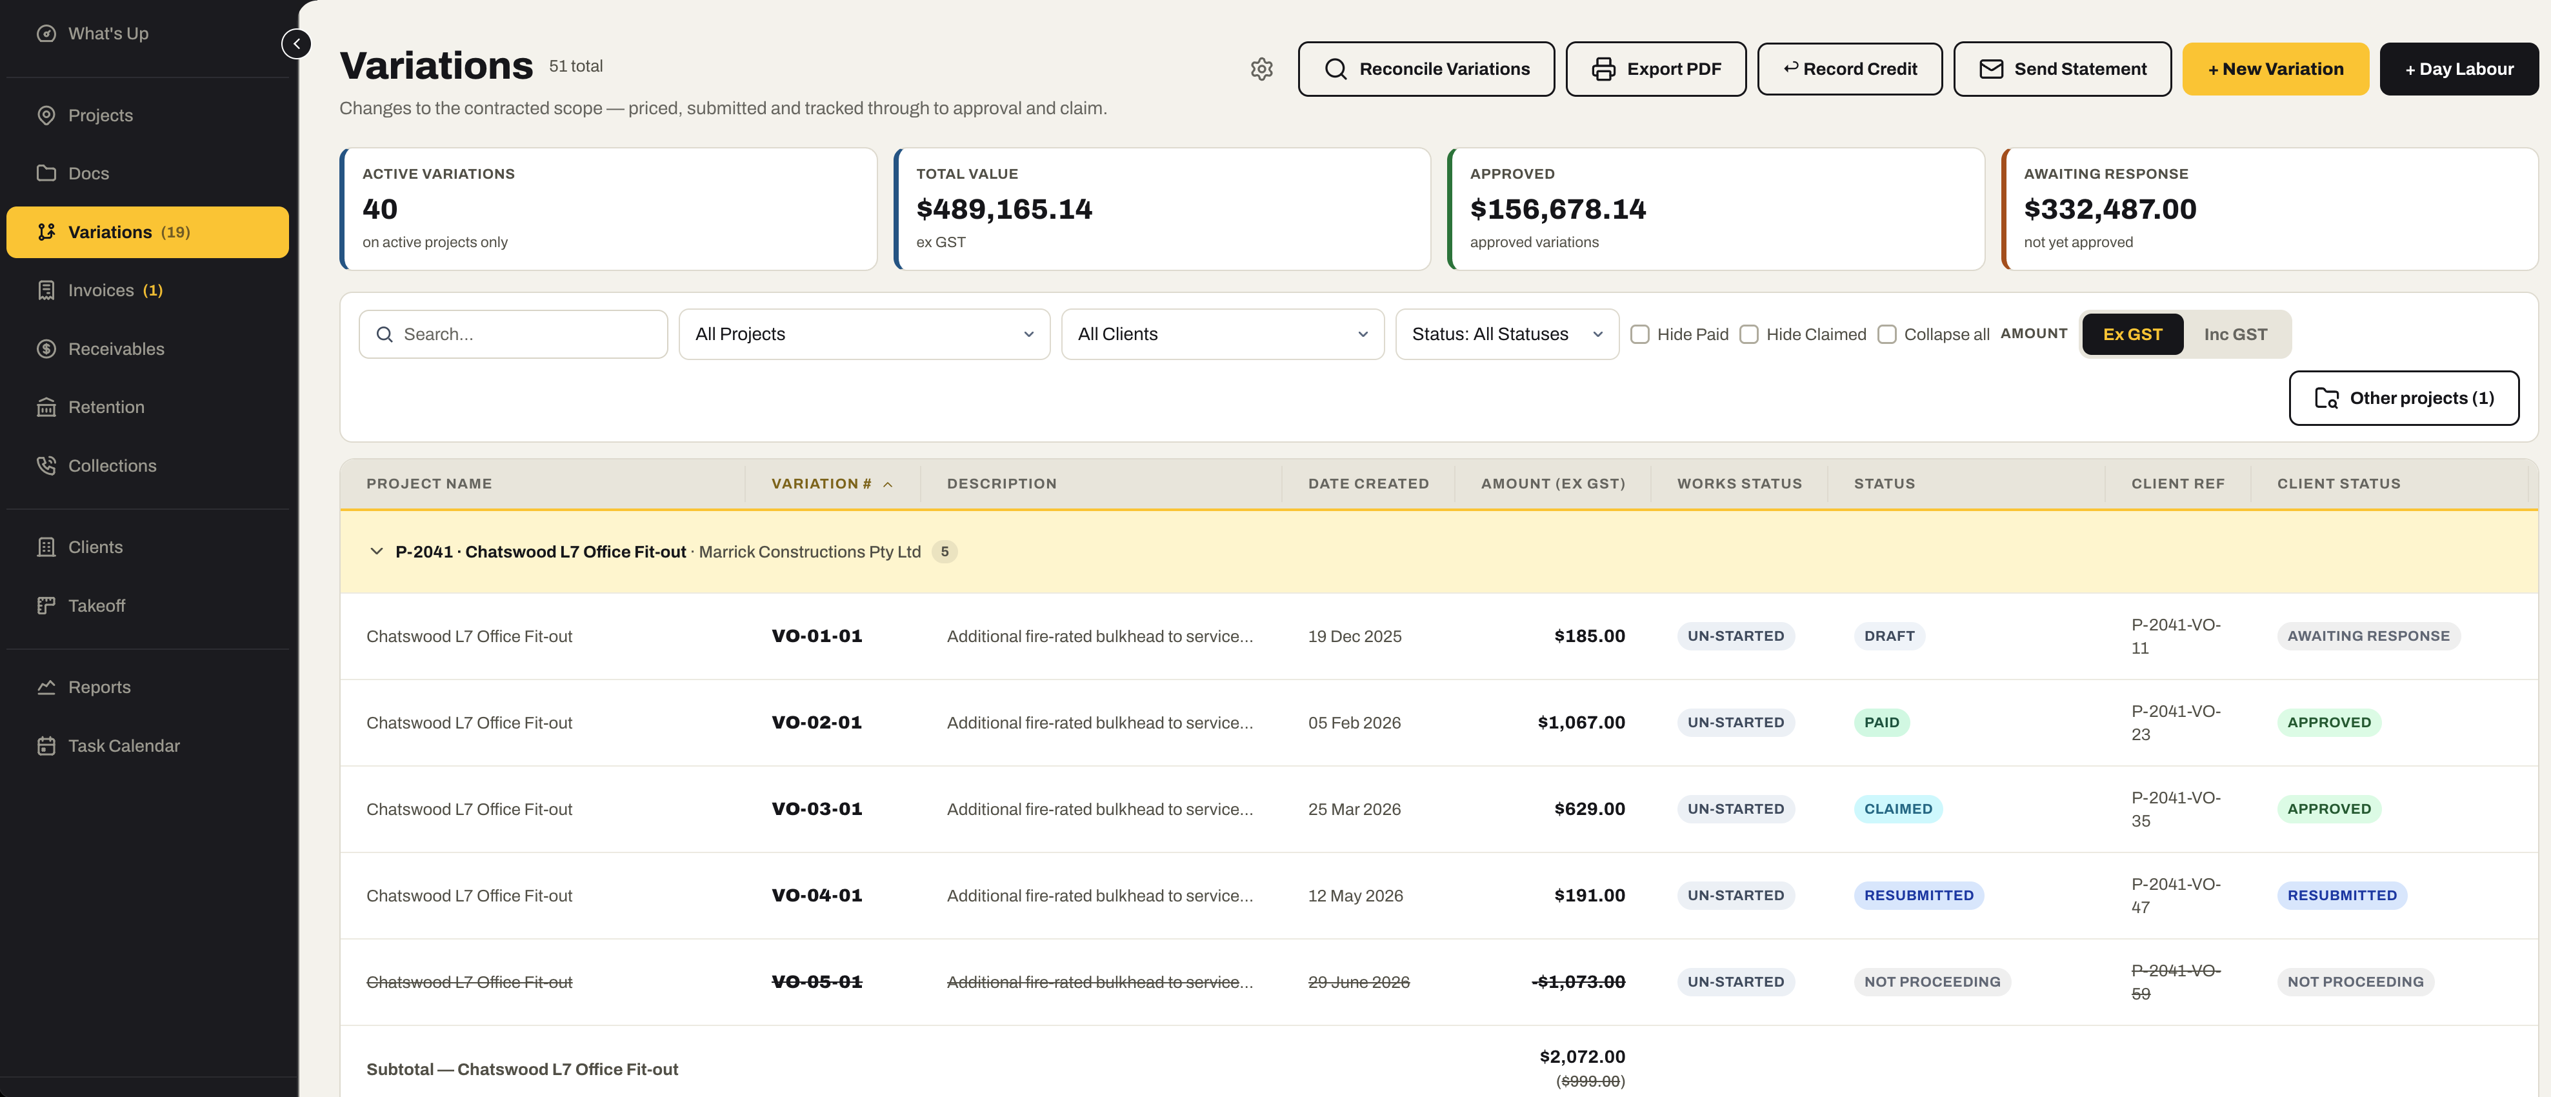Sort by the Amount (Ex GST) column header
Viewport: 2551px width, 1097px height.
1552,484
